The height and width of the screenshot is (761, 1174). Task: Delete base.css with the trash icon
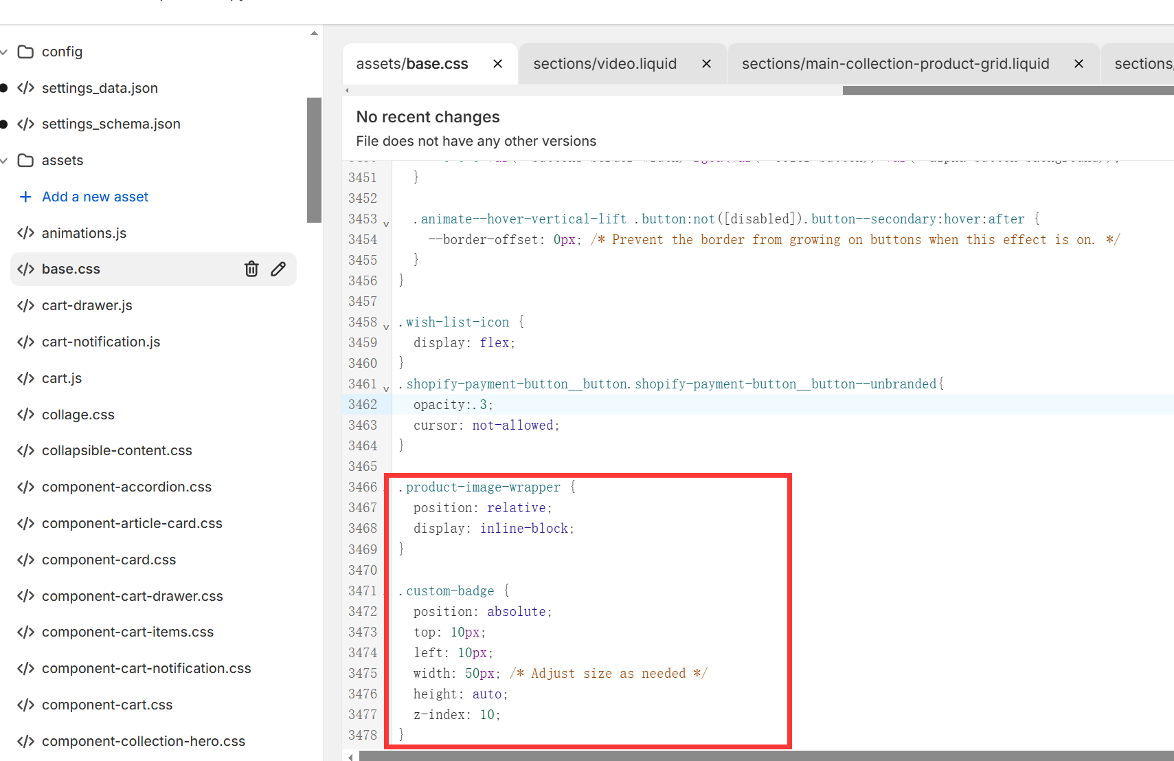251,269
